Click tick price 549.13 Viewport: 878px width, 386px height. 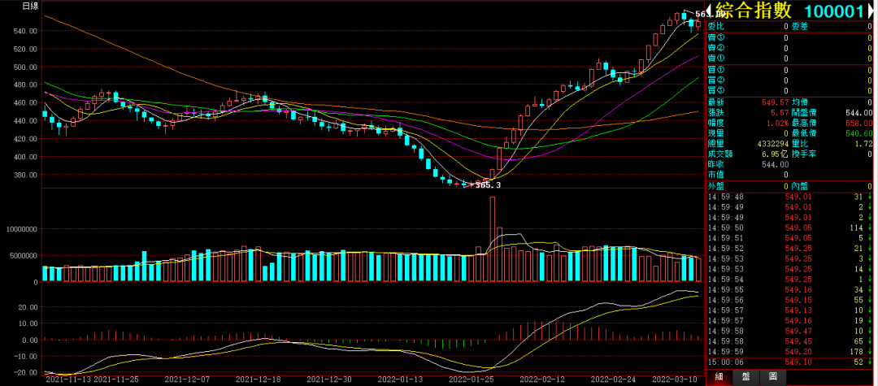[797, 310]
